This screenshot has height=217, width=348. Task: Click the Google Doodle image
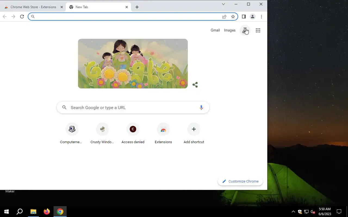133,63
